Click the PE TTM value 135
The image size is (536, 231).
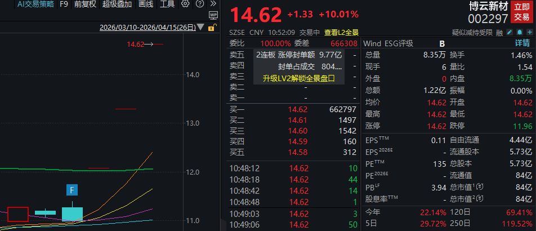pyautogui.click(x=440, y=163)
